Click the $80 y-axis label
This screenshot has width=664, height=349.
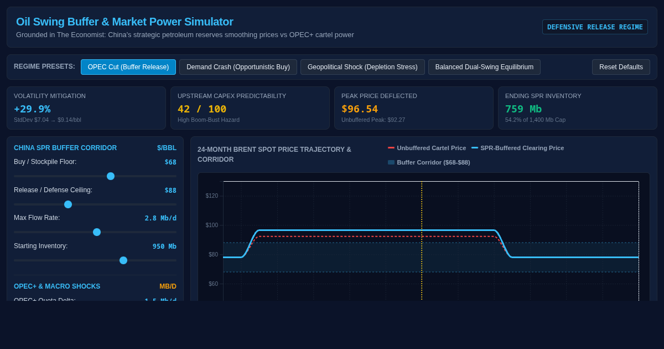[x=213, y=255]
